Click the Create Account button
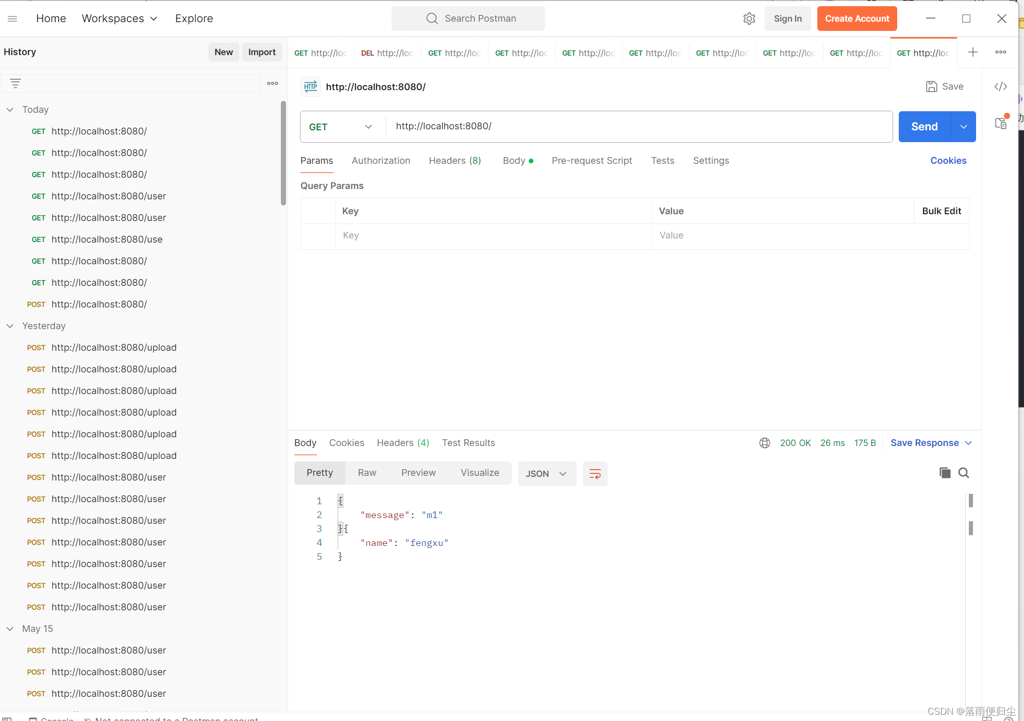Screen dimensions: 1024x721 tap(857, 19)
